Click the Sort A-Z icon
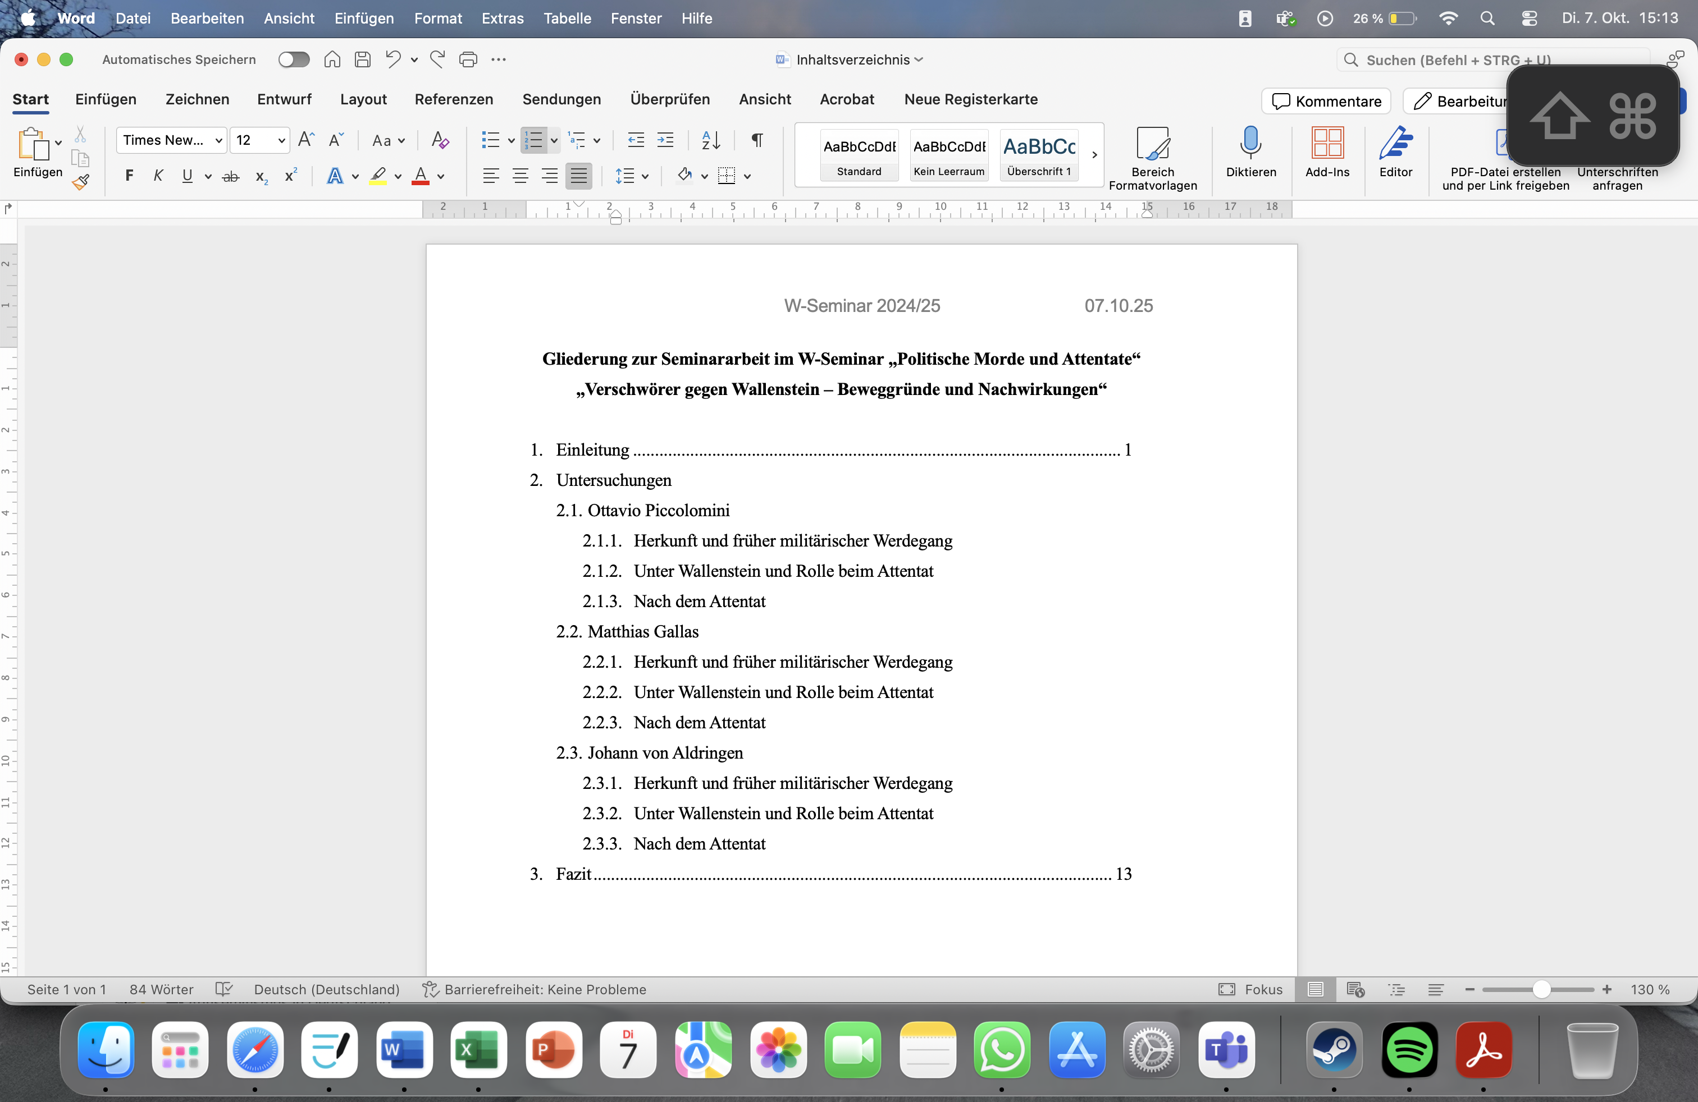This screenshot has height=1102, width=1698. click(711, 140)
